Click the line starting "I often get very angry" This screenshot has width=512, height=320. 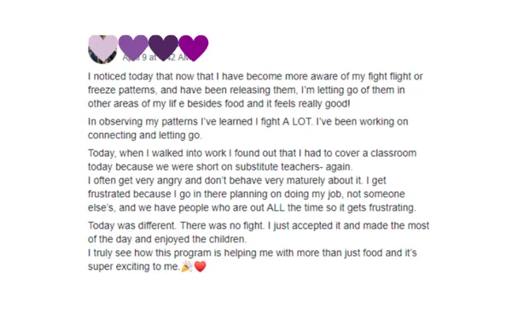click(x=237, y=181)
